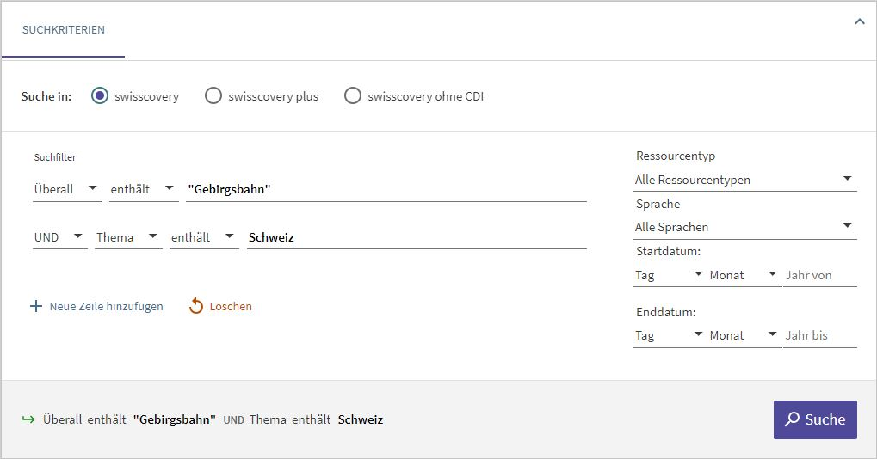This screenshot has height=459, width=877.
Task: Click the Jahr bis input field
Action: tap(818, 335)
